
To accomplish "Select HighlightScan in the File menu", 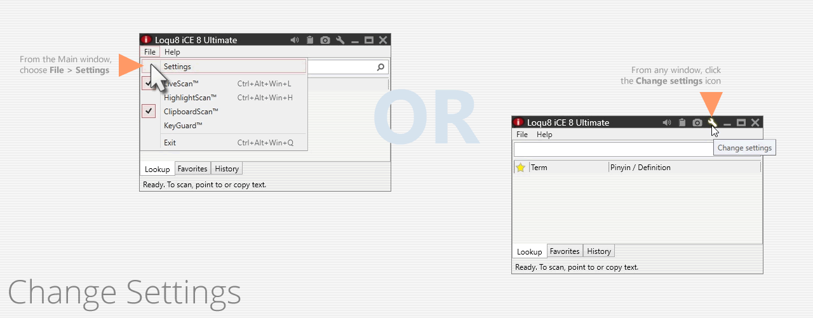I will [x=224, y=98].
